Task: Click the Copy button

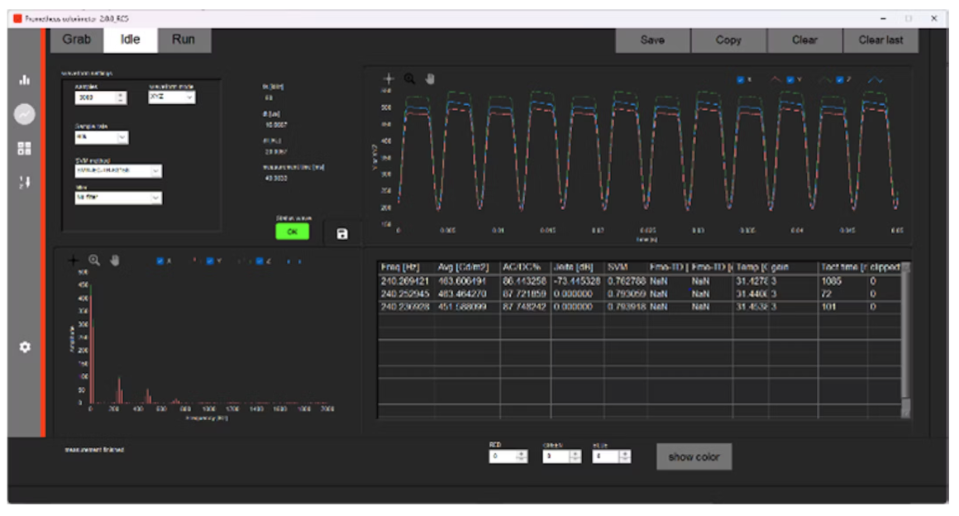Action: coord(728,41)
